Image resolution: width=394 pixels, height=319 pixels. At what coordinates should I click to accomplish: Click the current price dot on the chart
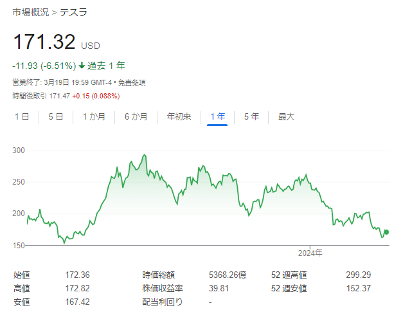(x=386, y=232)
